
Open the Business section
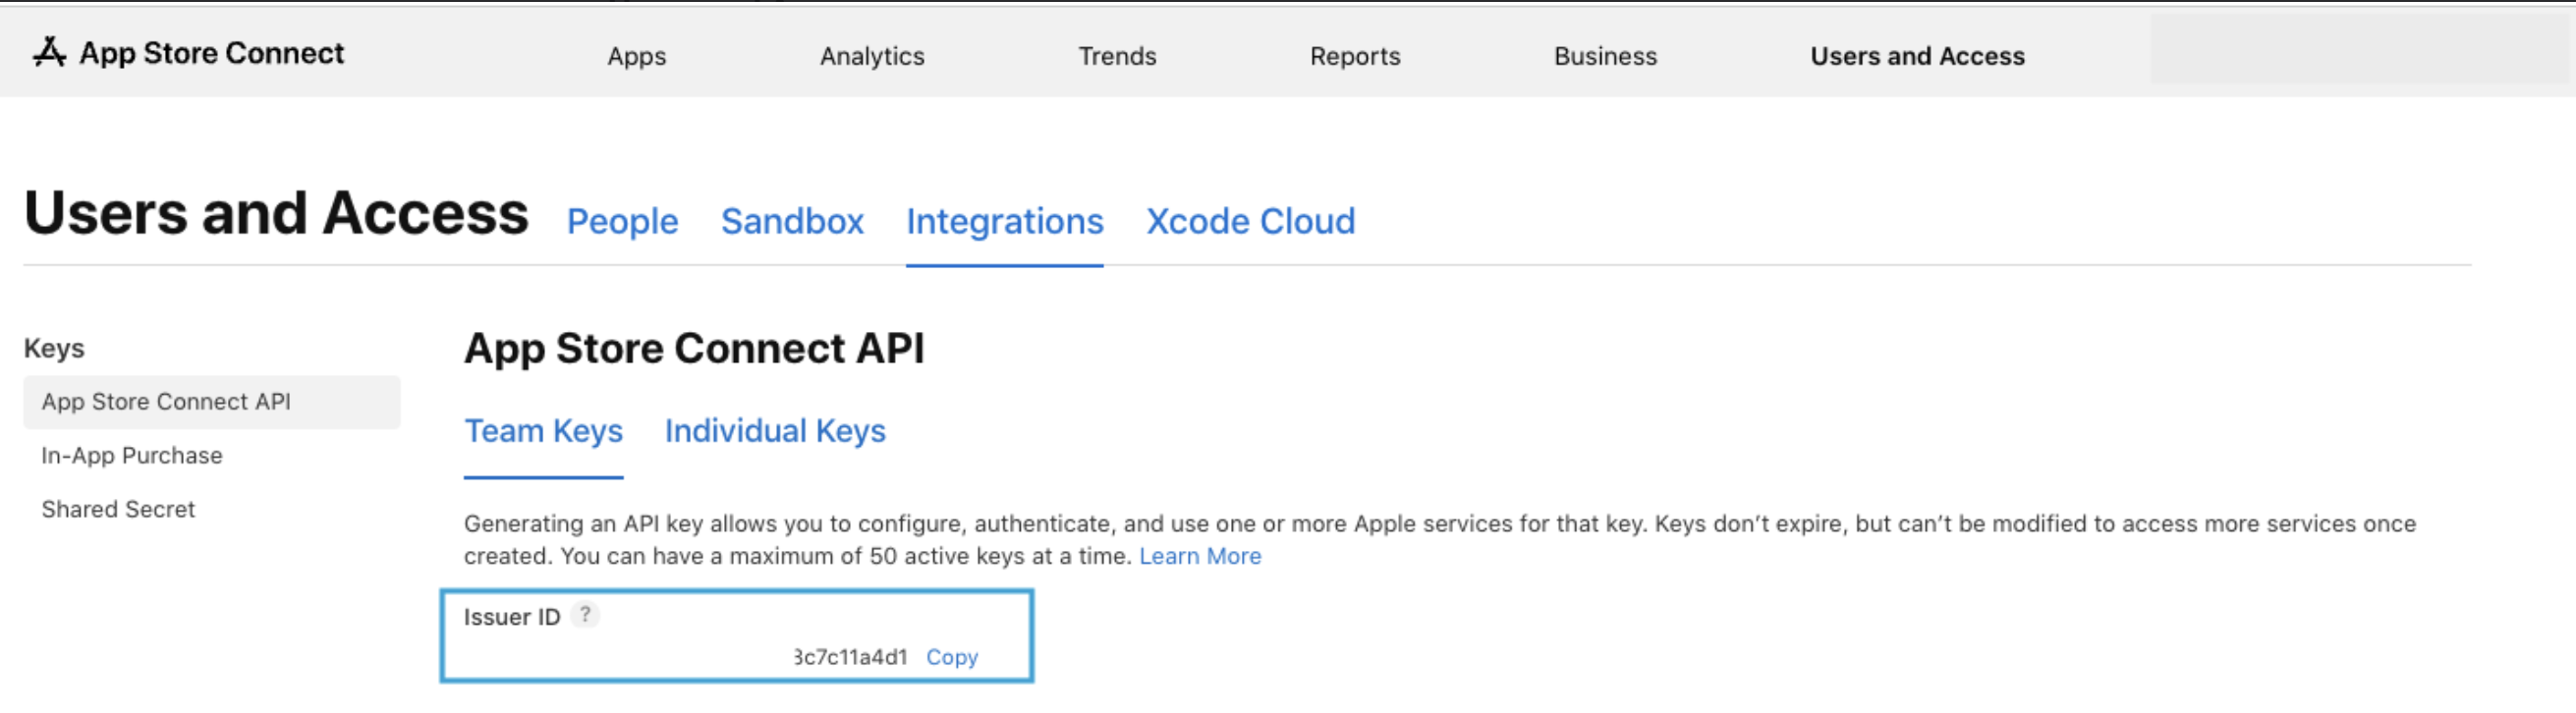point(1605,56)
